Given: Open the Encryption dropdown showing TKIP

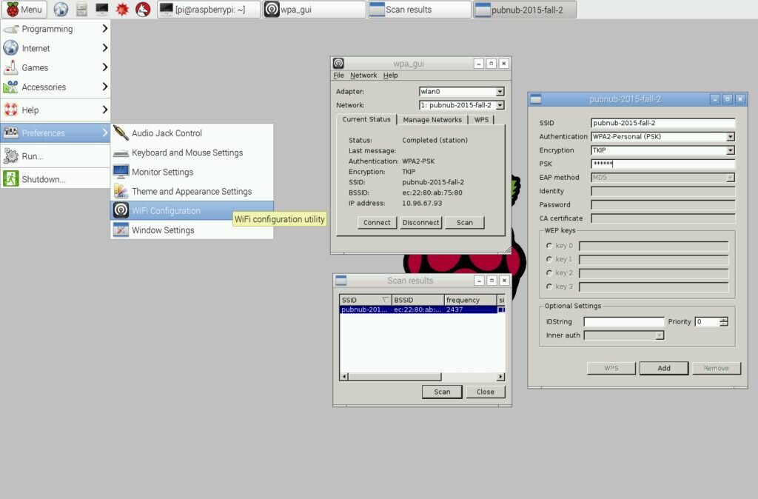Looking at the screenshot, I should coord(730,150).
